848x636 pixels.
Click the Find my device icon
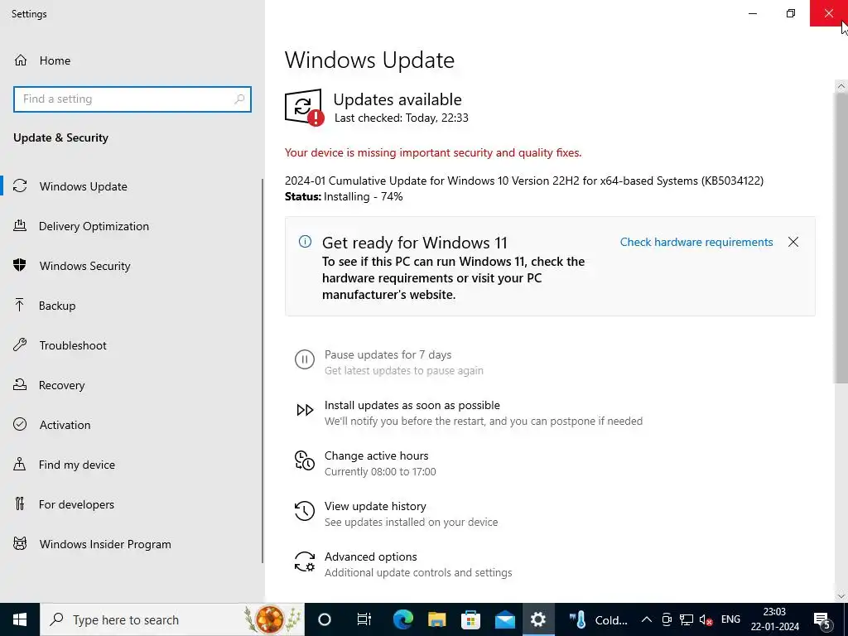click(20, 465)
